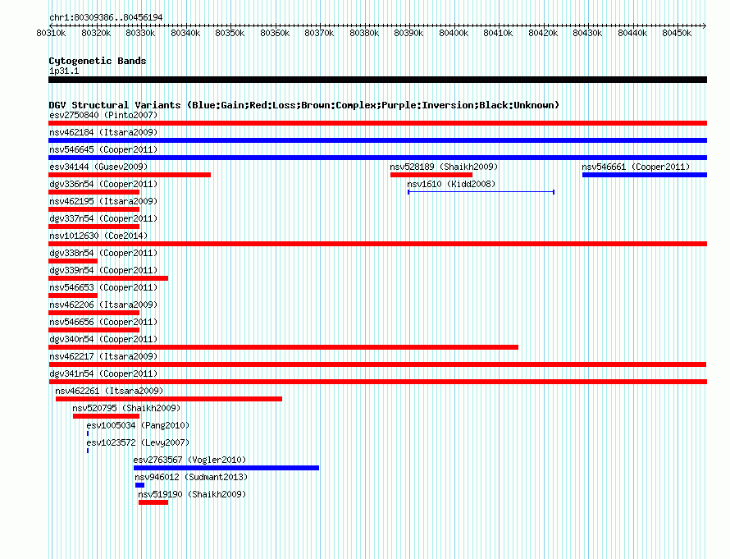Open the nsv546653 (Cooper2011) label
The height and width of the screenshot is (559, 730).
103,287
